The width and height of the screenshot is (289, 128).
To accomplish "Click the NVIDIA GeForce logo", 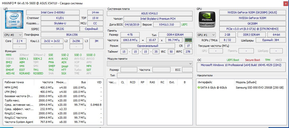I will pos(207,19).
